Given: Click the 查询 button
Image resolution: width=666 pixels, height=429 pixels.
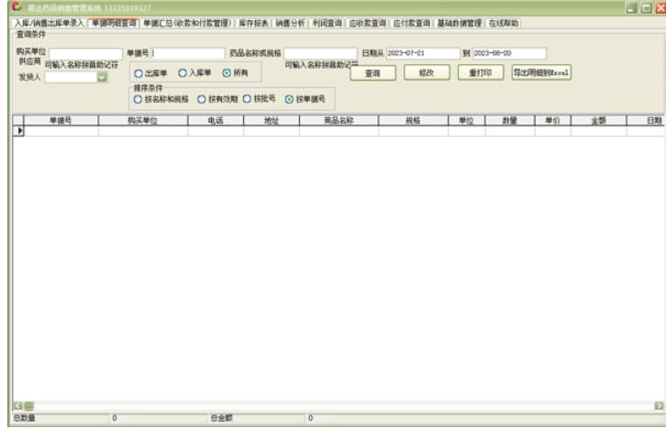Looking at the screenshot, I should [x=373, y=73].
